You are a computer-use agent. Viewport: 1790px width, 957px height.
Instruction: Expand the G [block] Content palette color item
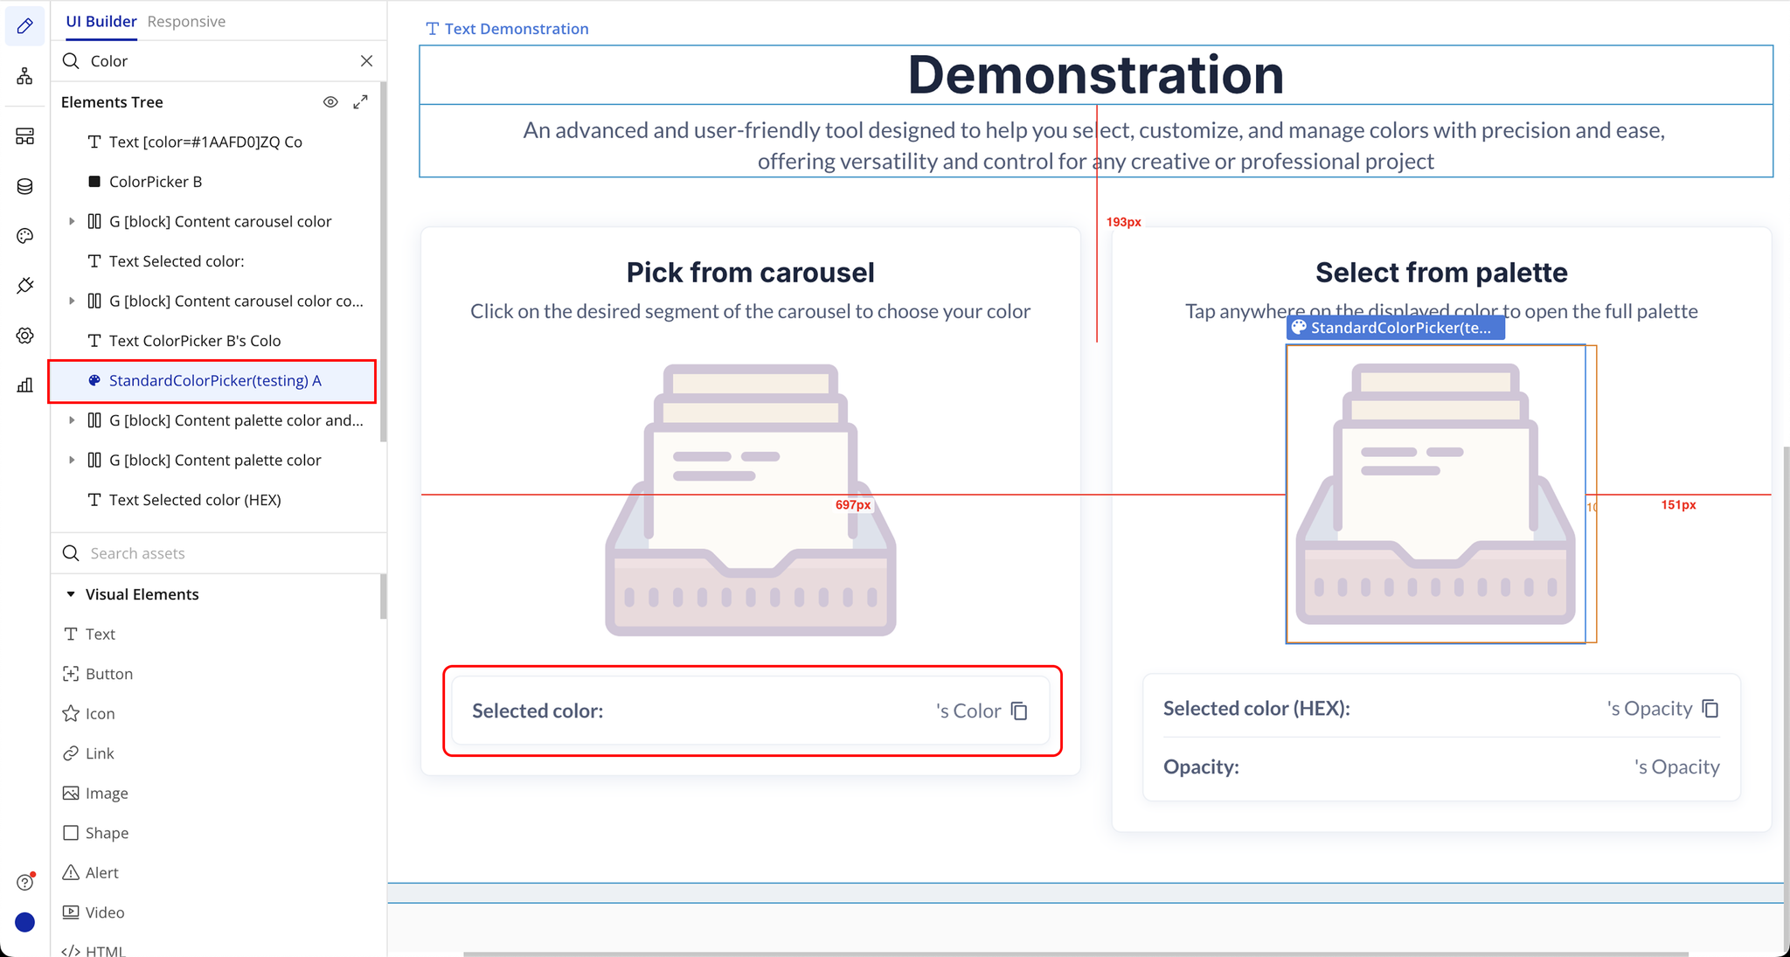coord(72,460)
